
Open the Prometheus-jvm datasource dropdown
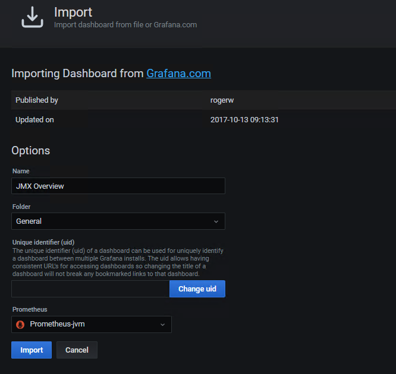point(92,324)
